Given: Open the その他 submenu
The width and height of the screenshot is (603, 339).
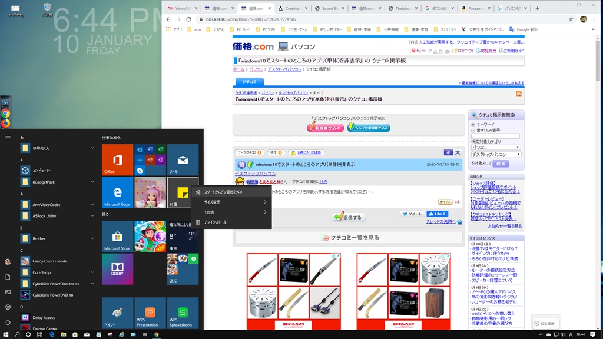Looking at the screenshot, I should [231, 212].
